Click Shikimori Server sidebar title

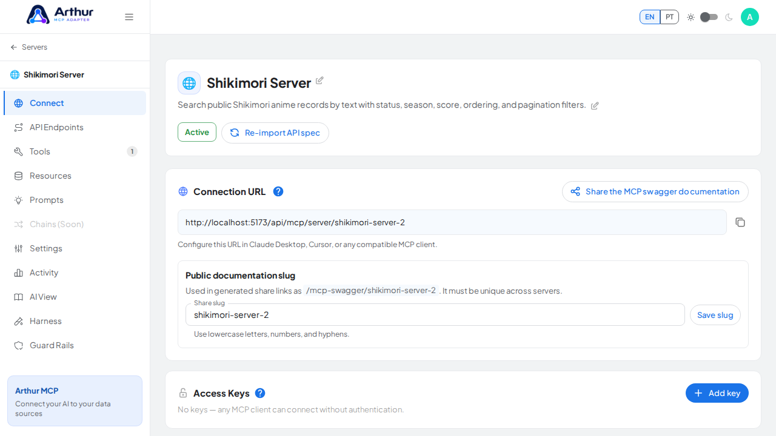[x=54, y=74]
